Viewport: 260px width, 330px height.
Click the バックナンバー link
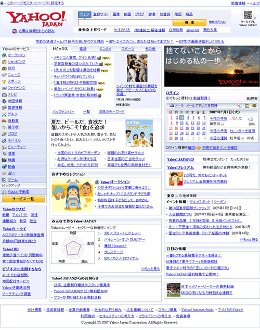(63, 112)
